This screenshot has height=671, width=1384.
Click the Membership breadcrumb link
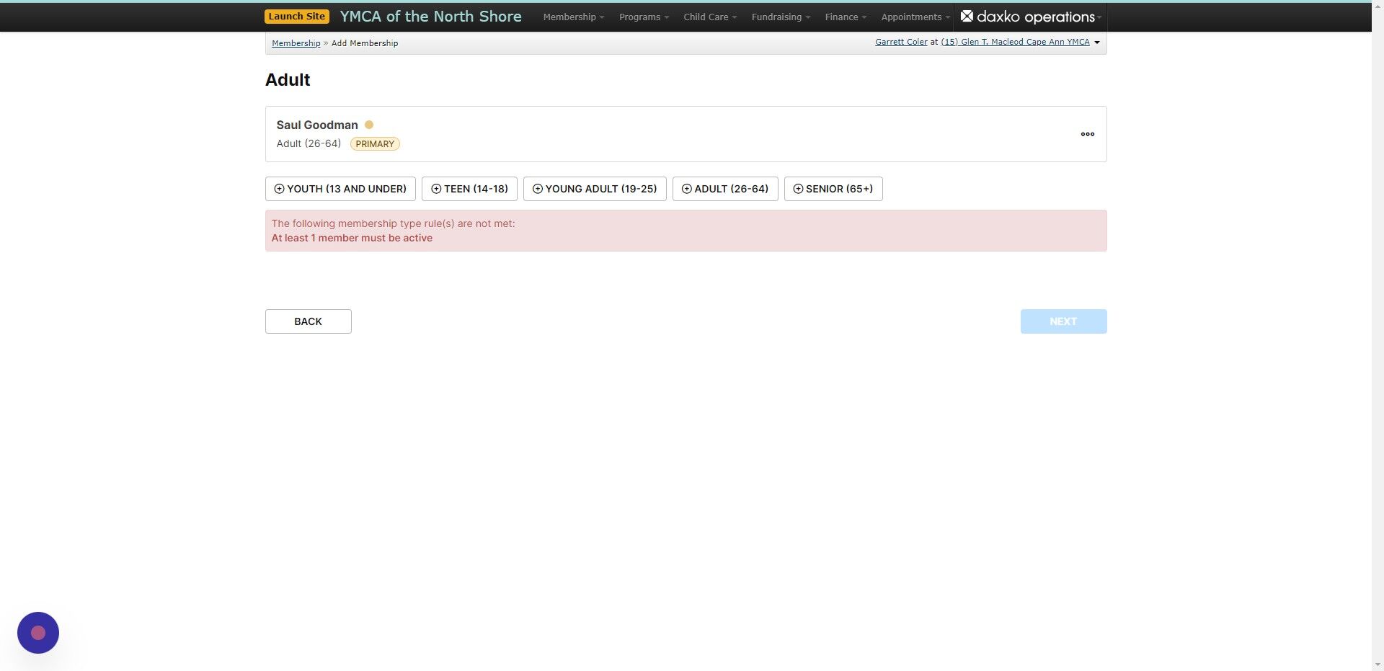click(x=296, y=43)
